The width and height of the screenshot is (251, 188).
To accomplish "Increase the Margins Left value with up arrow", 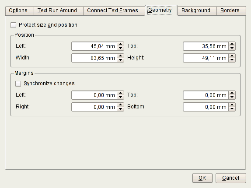I will coord(120,93).
